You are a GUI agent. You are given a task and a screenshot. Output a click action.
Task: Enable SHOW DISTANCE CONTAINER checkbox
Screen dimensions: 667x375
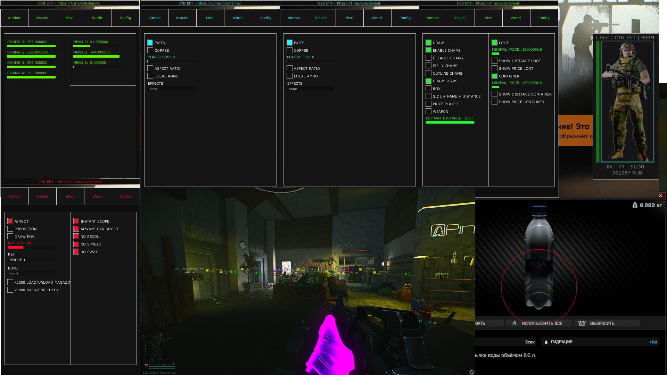pos(495,94)
